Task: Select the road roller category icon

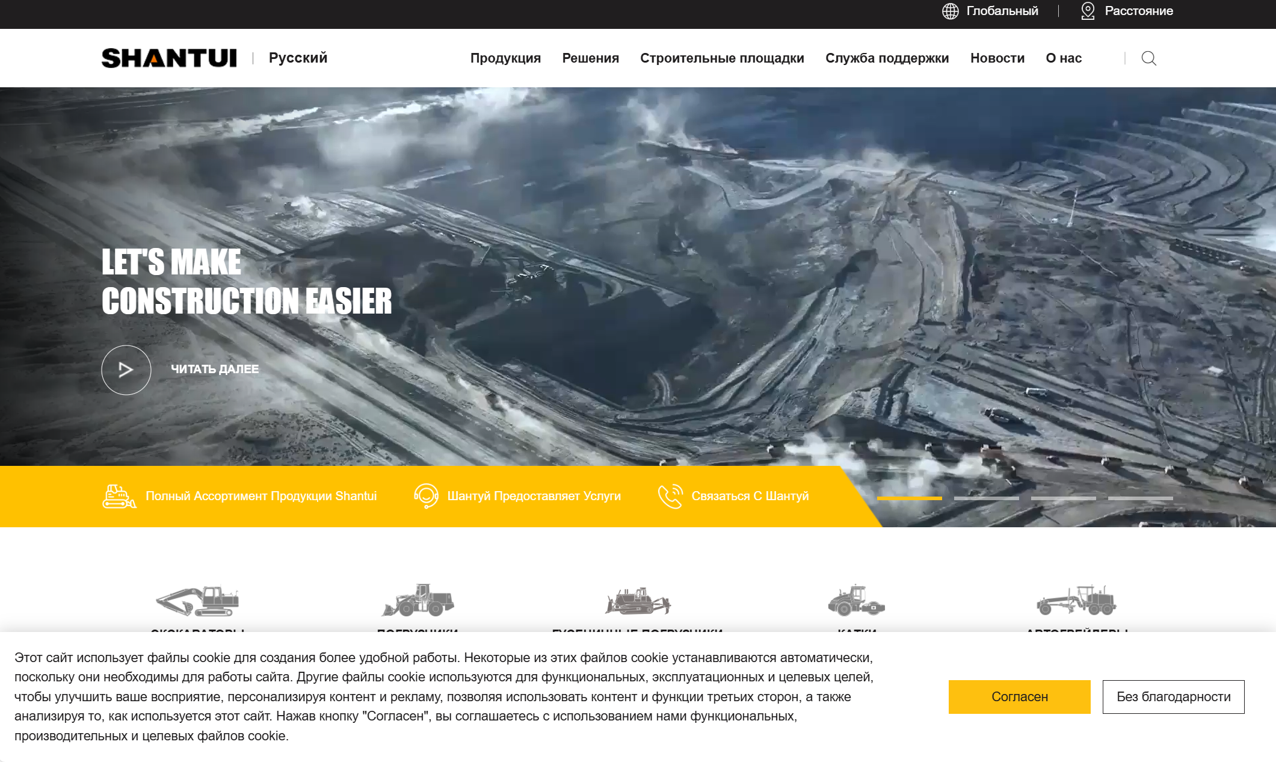Action: coord(856,600)
